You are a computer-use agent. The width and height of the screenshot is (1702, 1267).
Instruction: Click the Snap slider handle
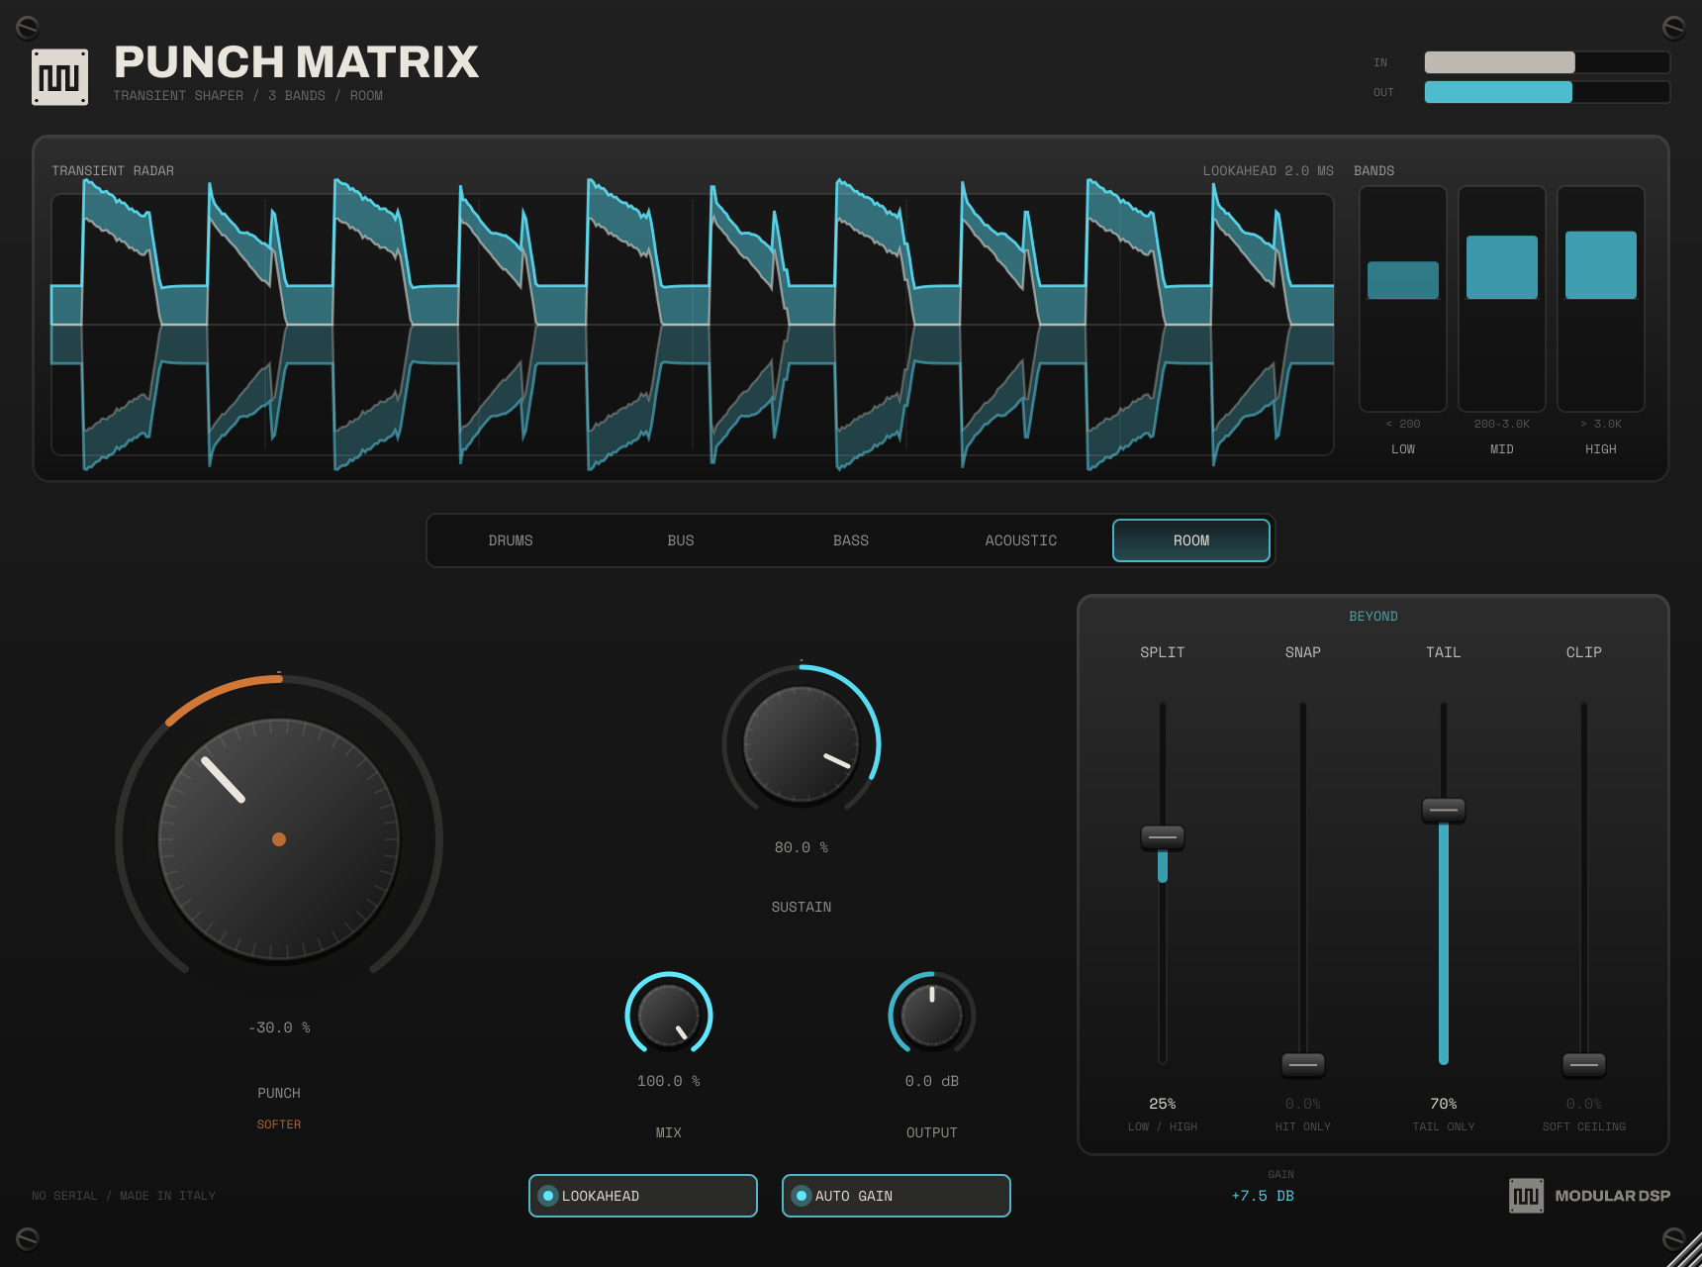click(1303, 1065)
